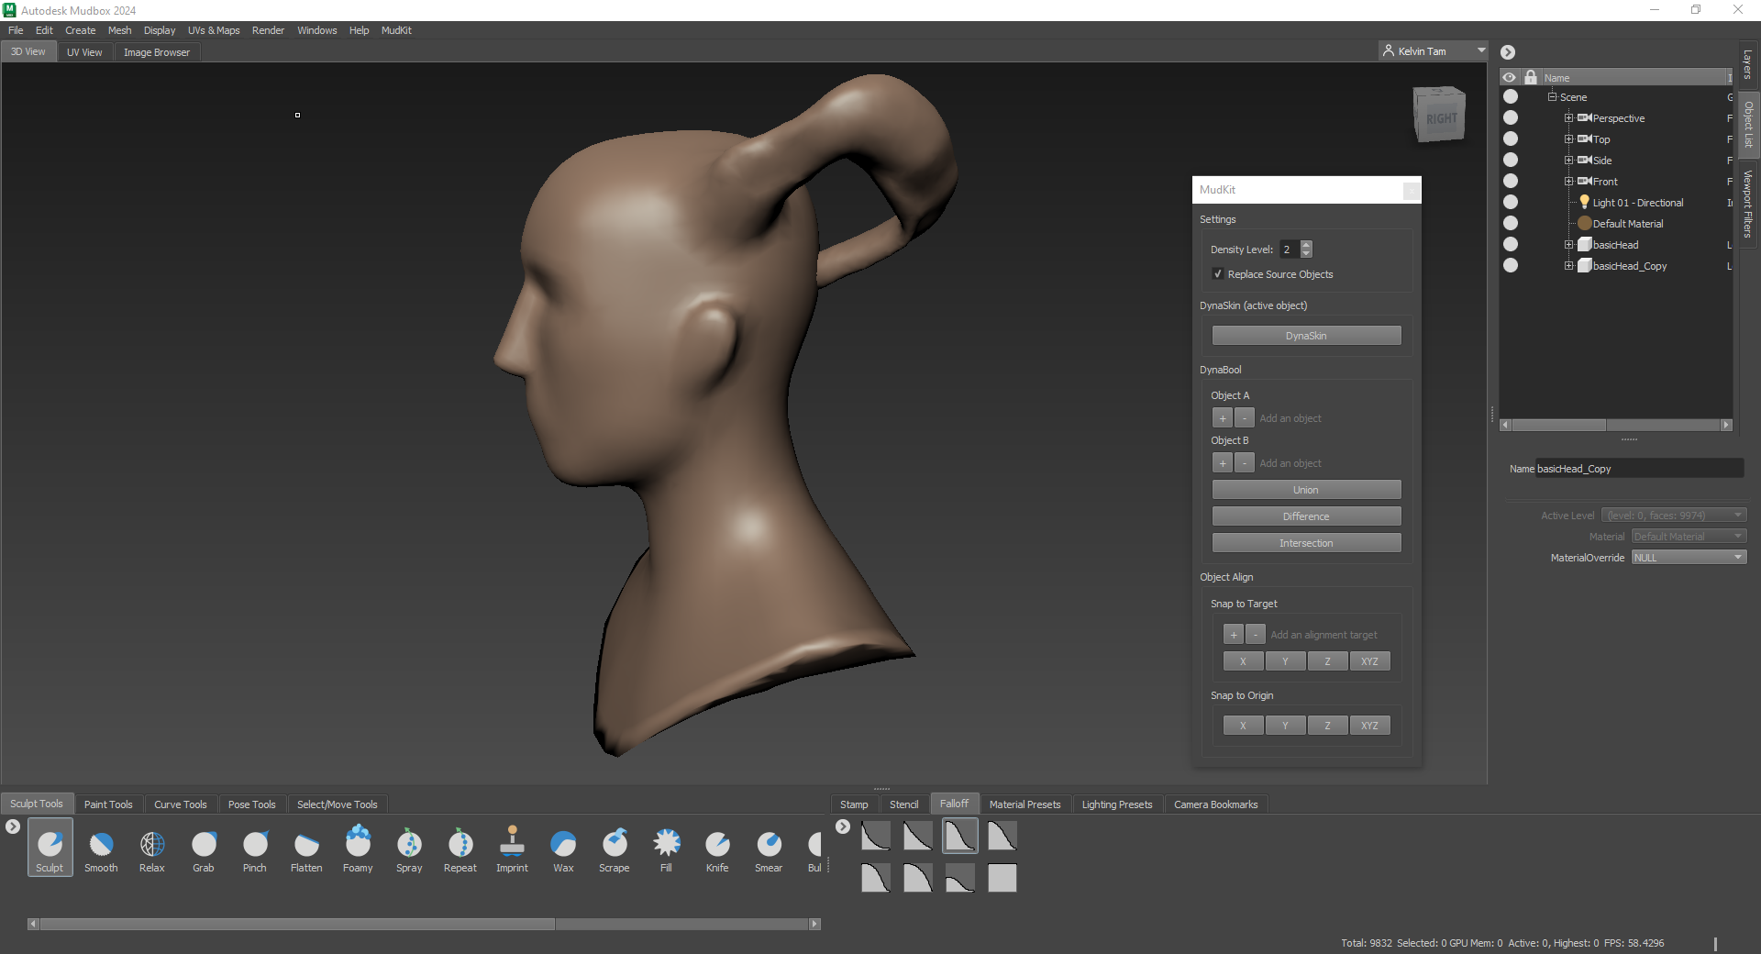The width and height of the screenshot is (1761, 954).
Task: Click the Union boolean button
Action: click(x=1306, y=490)
